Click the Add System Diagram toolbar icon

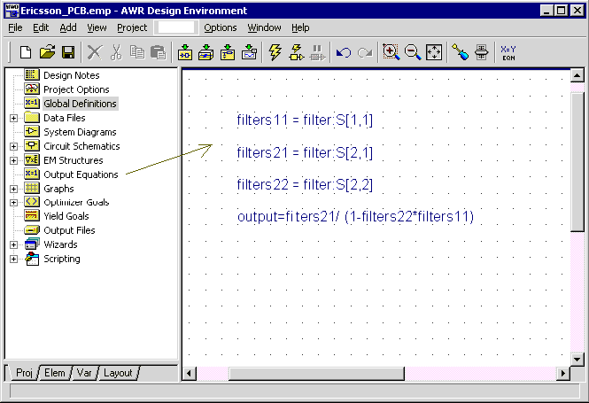click(185, 52)
